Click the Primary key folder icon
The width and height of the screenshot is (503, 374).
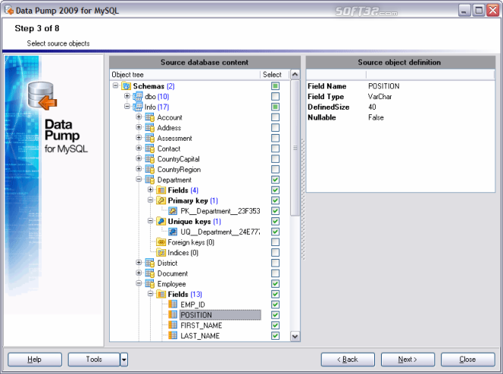(x=161, y=201)
